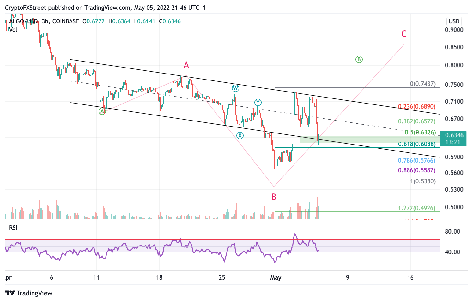
Task: Select the circled green A marker on the channel
Action: click(102, 111)
